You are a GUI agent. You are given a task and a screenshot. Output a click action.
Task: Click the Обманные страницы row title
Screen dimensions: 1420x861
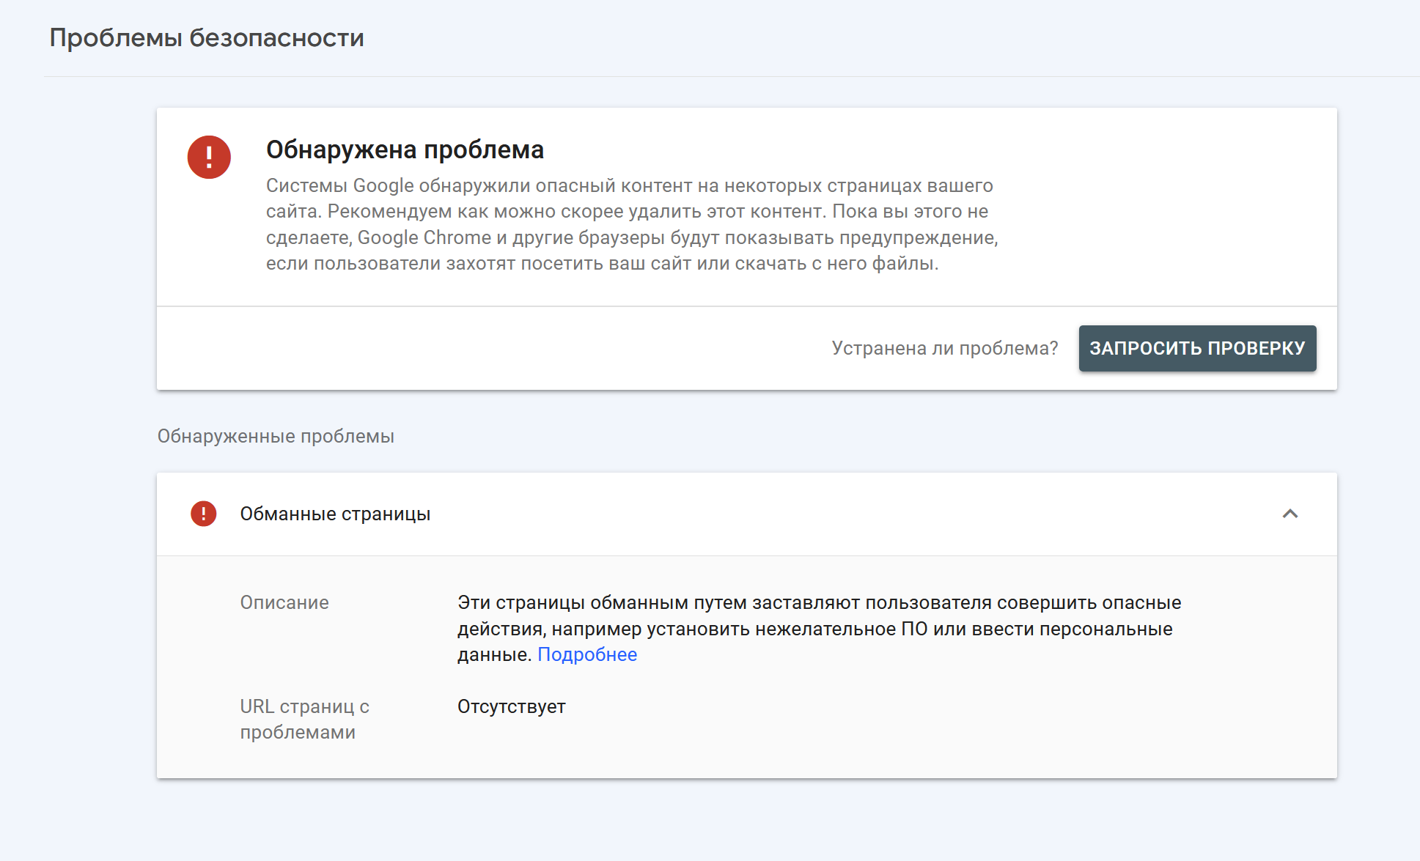(x=335, y=514)
